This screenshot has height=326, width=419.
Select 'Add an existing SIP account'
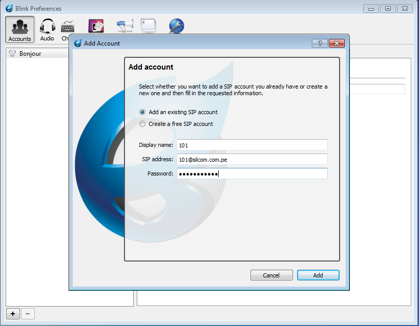click(x=142, y=112)
